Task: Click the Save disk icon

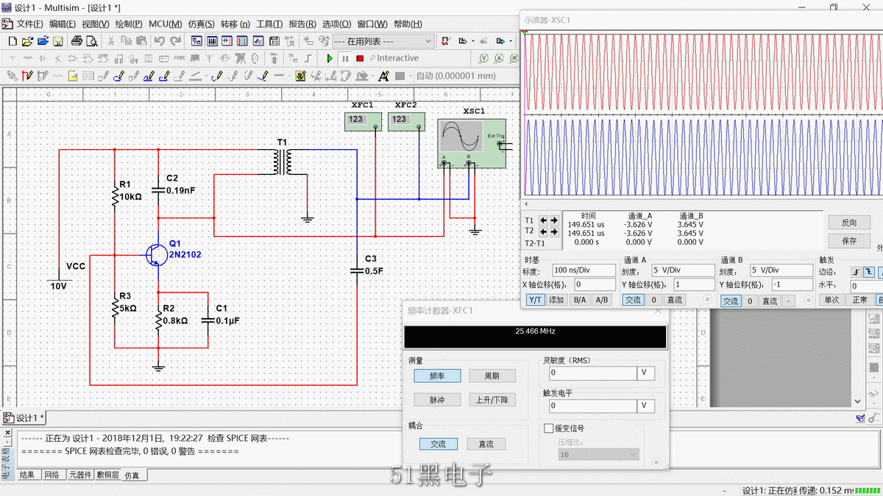Action: click(x=57, y=41)
